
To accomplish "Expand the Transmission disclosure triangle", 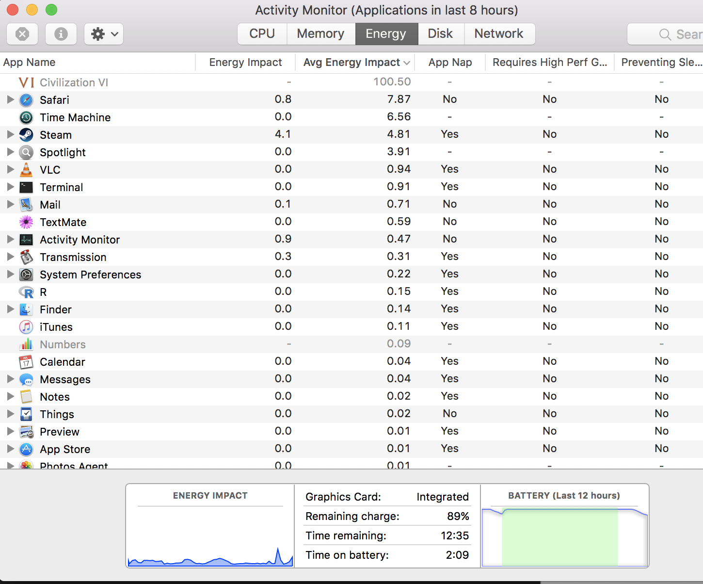I will 10,257.
